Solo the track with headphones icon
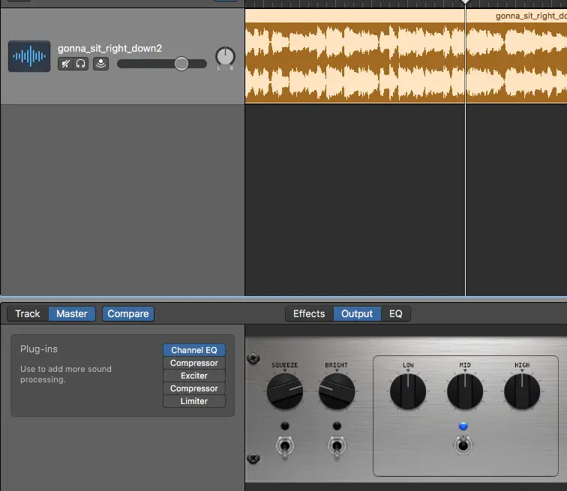This screenshot has width=567, height=491. click(x=81, y=64)
